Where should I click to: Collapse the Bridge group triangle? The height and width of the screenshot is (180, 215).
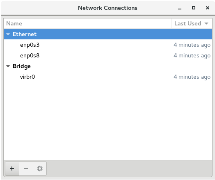click(x=8, y=66)
